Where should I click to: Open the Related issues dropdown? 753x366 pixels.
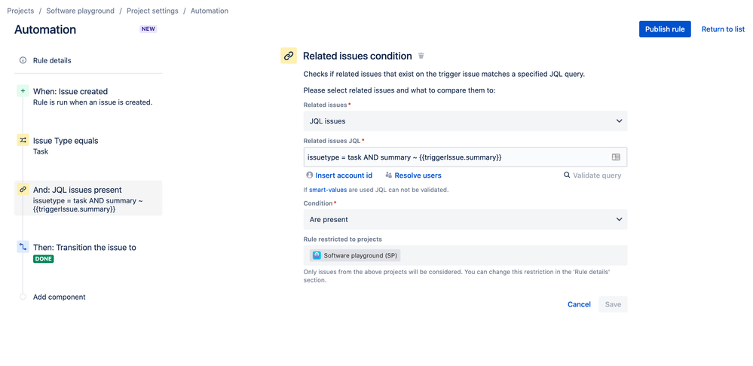click(x=465, y=120)
